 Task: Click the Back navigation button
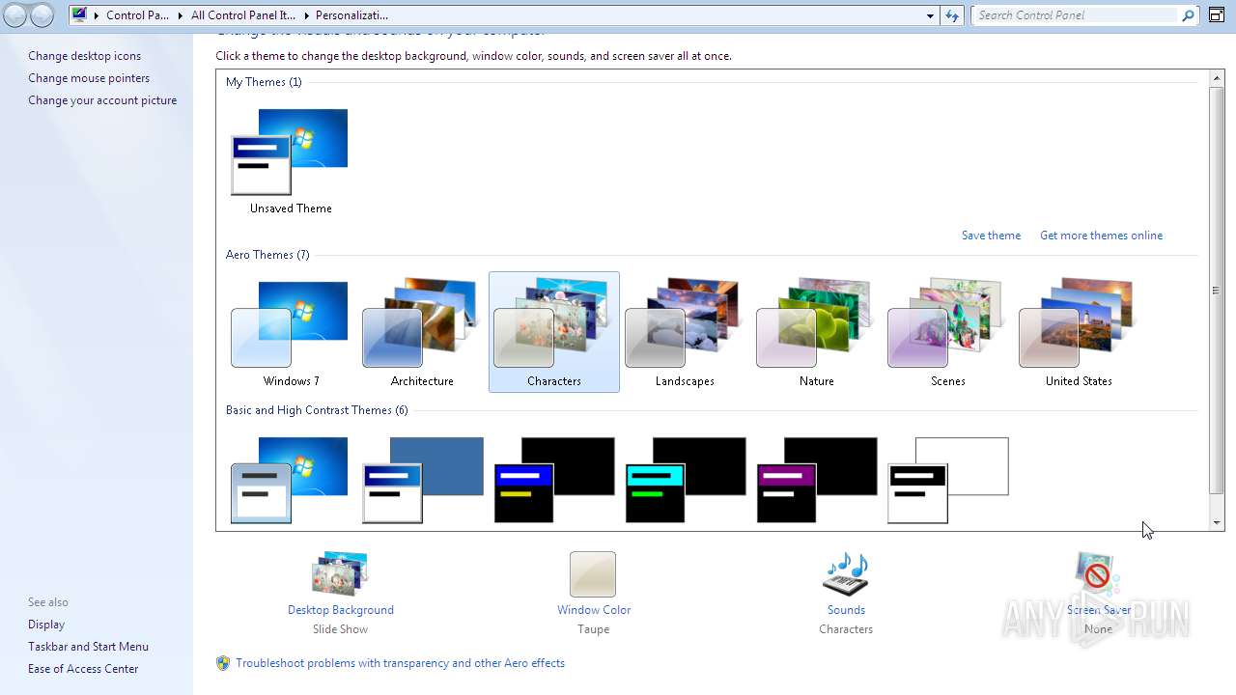point(16,14)
